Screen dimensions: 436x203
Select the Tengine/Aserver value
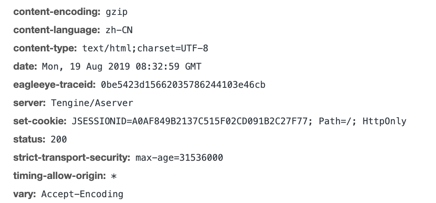tap(92, 103)
